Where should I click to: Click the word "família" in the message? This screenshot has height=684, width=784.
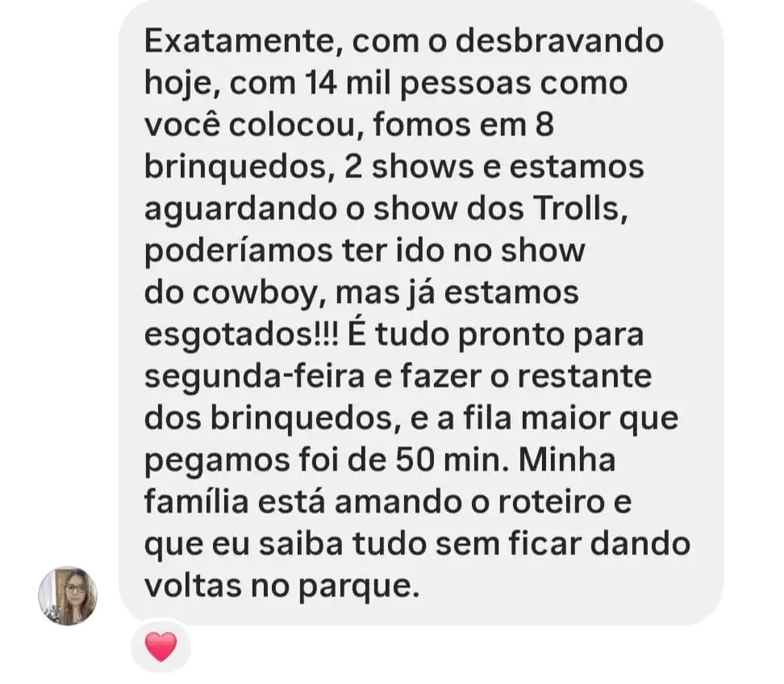pyautogui.click(x=197, y=501)
